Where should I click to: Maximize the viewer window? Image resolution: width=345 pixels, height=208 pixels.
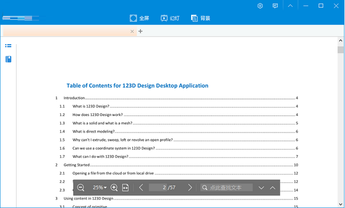coord(321,6)
